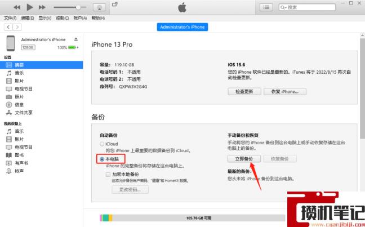
Task: Open the 文件(F) menu
Action: (10, 18)
